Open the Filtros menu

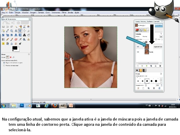64,12
